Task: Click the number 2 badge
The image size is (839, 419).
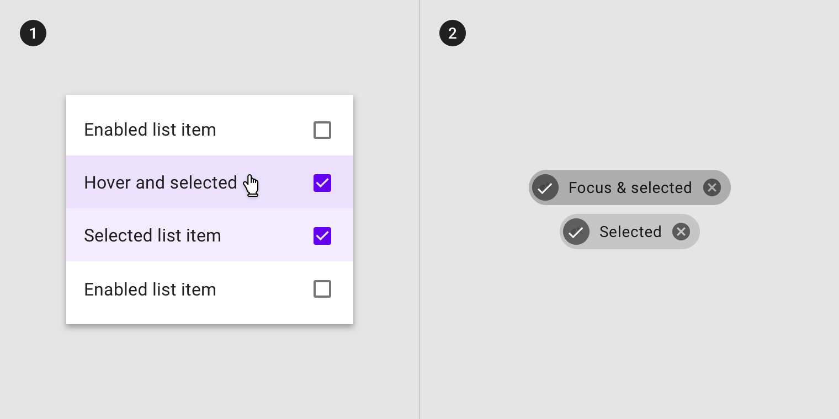Action: coord(453,33)
